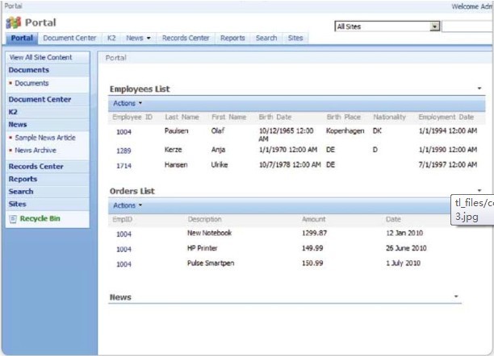The image size is (494, 356).
Task: Open the All Sites scope dropdown
Action: pos(435,27)
